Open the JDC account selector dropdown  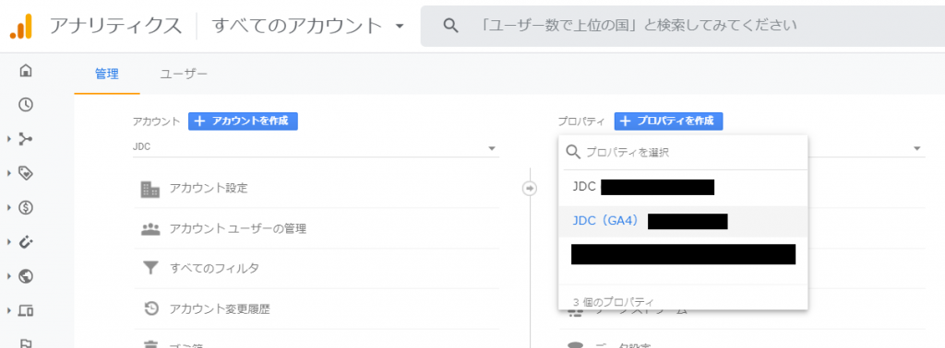pos(316,147)
